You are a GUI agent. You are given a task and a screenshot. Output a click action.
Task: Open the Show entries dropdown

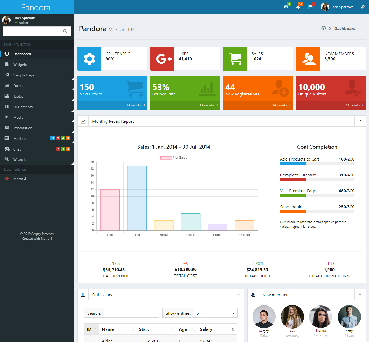point(215,313)
